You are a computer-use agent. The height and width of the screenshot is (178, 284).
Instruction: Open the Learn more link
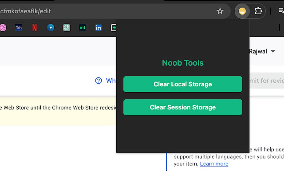coord(214,164)
